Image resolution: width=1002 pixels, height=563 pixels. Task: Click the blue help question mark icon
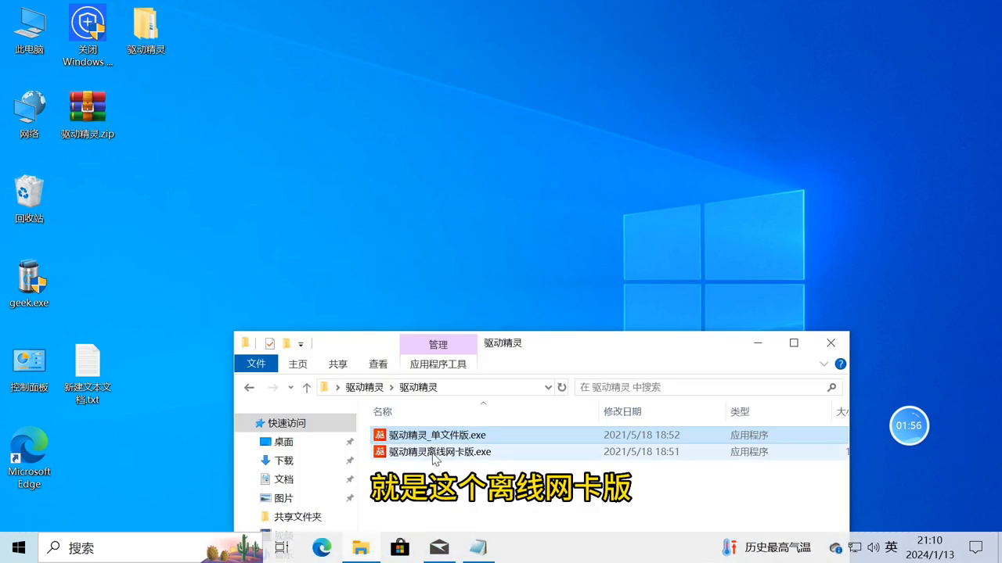click(841, 364)
